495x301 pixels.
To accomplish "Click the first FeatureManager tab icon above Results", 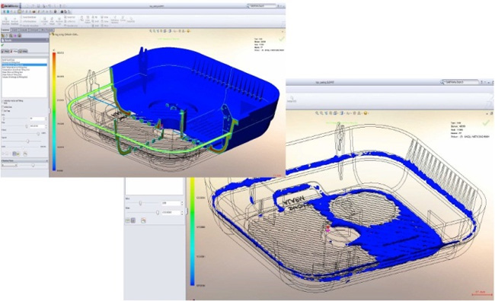I will pos(2,36).
